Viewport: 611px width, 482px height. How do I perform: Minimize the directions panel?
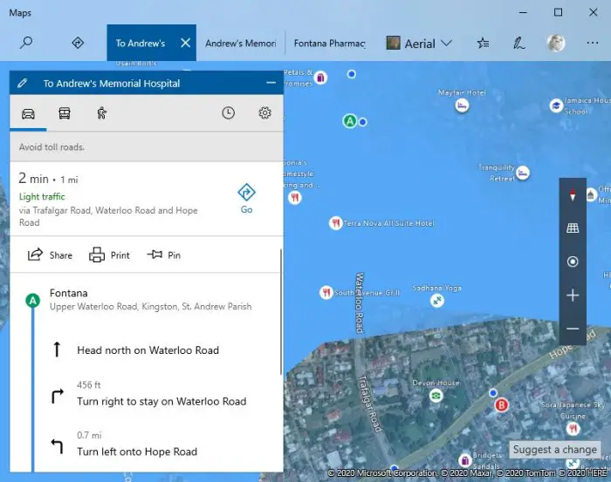[x=271, y=83]
